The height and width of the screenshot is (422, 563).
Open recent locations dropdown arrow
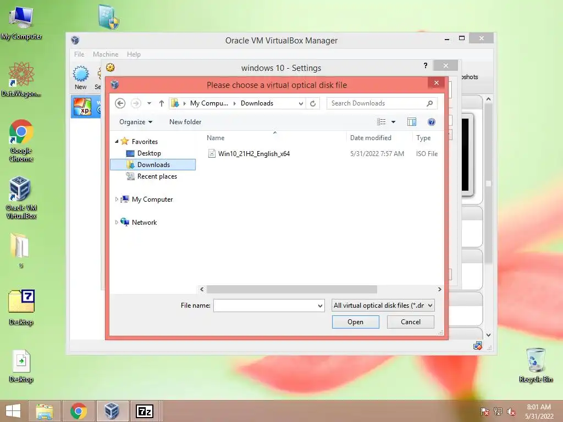click(149, 103)
